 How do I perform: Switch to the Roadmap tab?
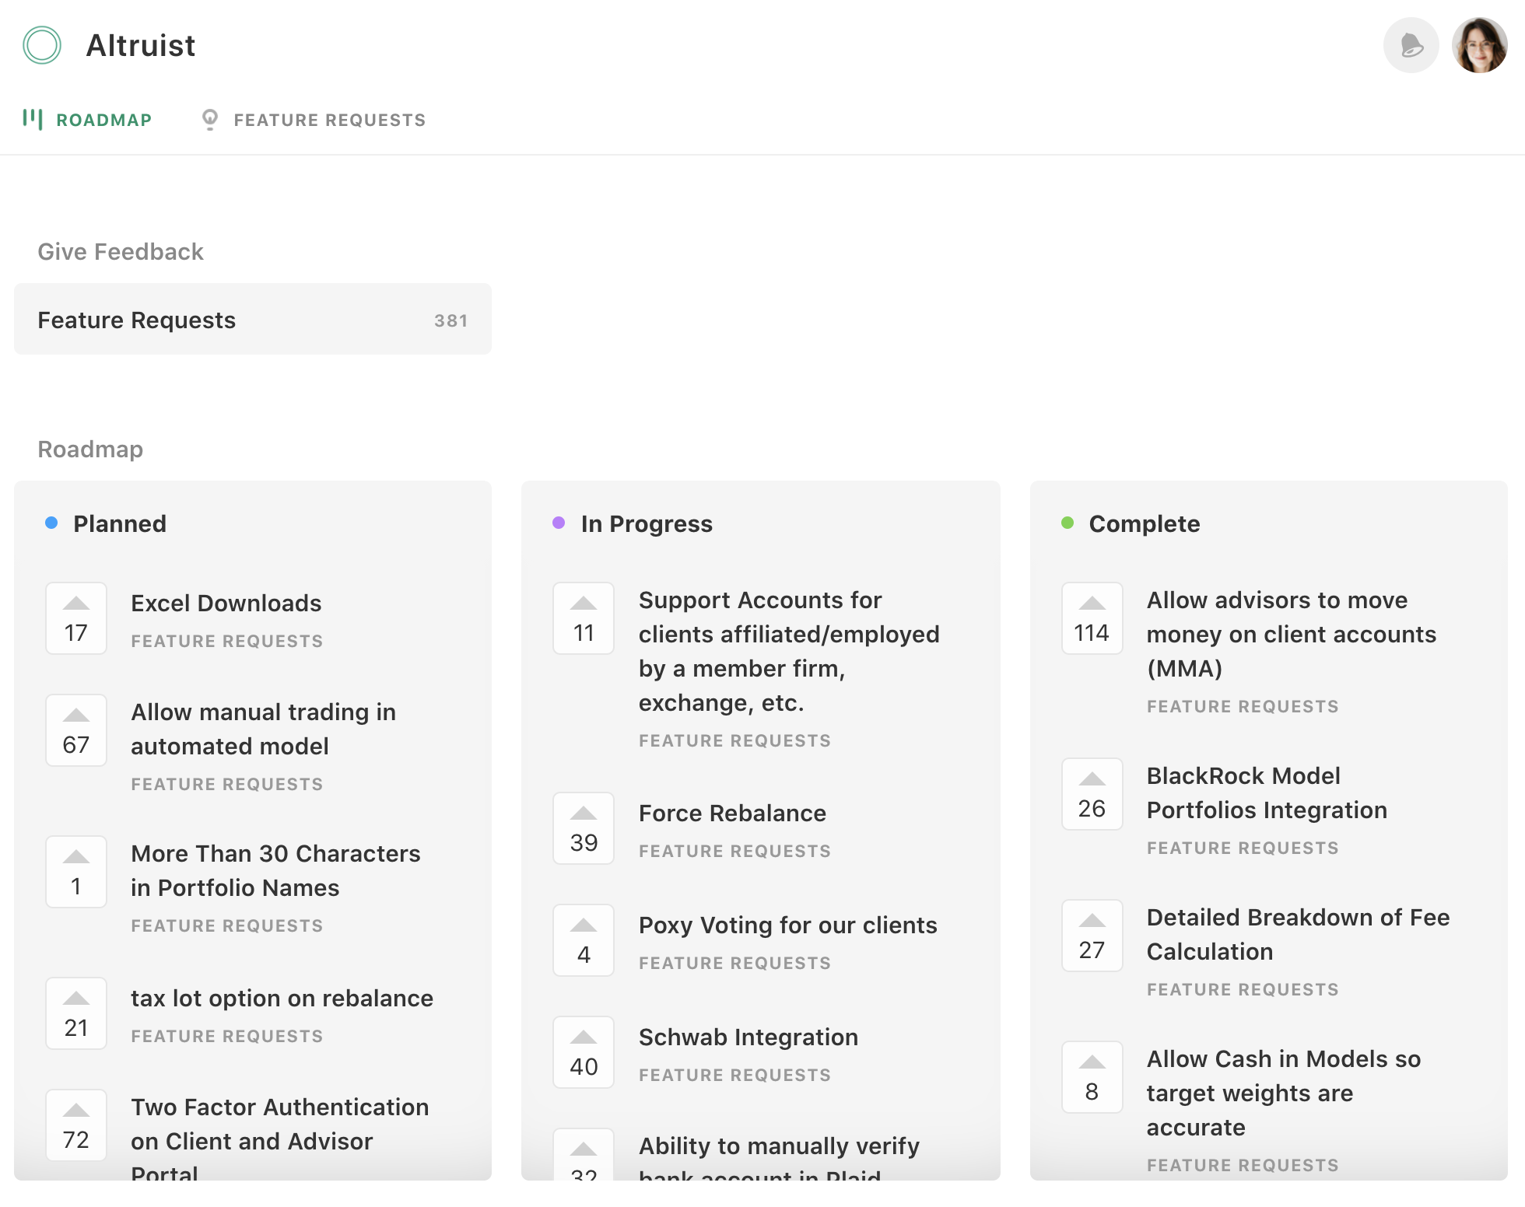click(x=87, y=120)
